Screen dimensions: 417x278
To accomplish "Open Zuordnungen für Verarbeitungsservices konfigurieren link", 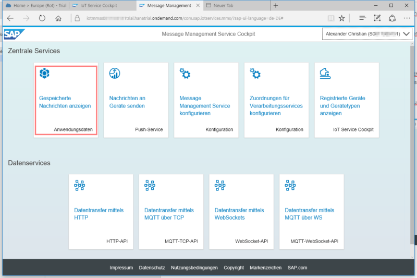I will tap(276, 105).
